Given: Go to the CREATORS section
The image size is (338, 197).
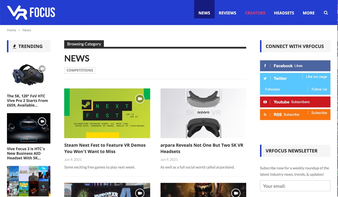Looking at the screenshot, I should coord(255,13).
